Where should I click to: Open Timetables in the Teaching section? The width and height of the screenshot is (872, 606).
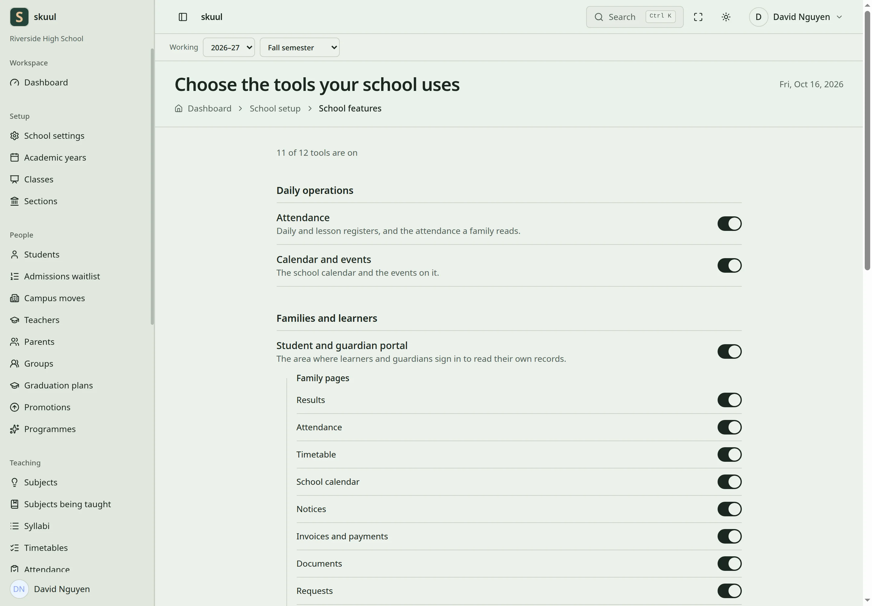46,548
